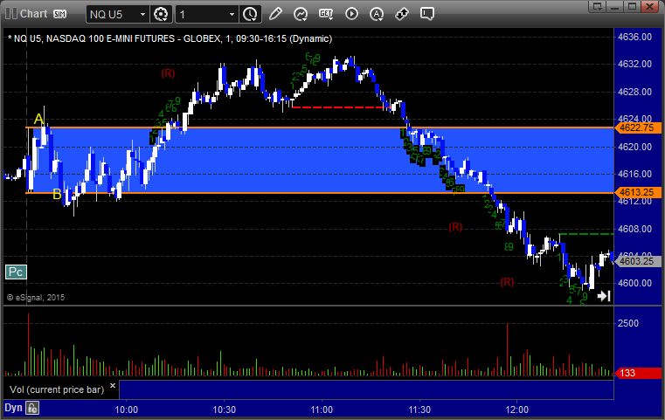Click the 4600.00 price axis label
665x420 pixels.
click(x=635, y=283)
